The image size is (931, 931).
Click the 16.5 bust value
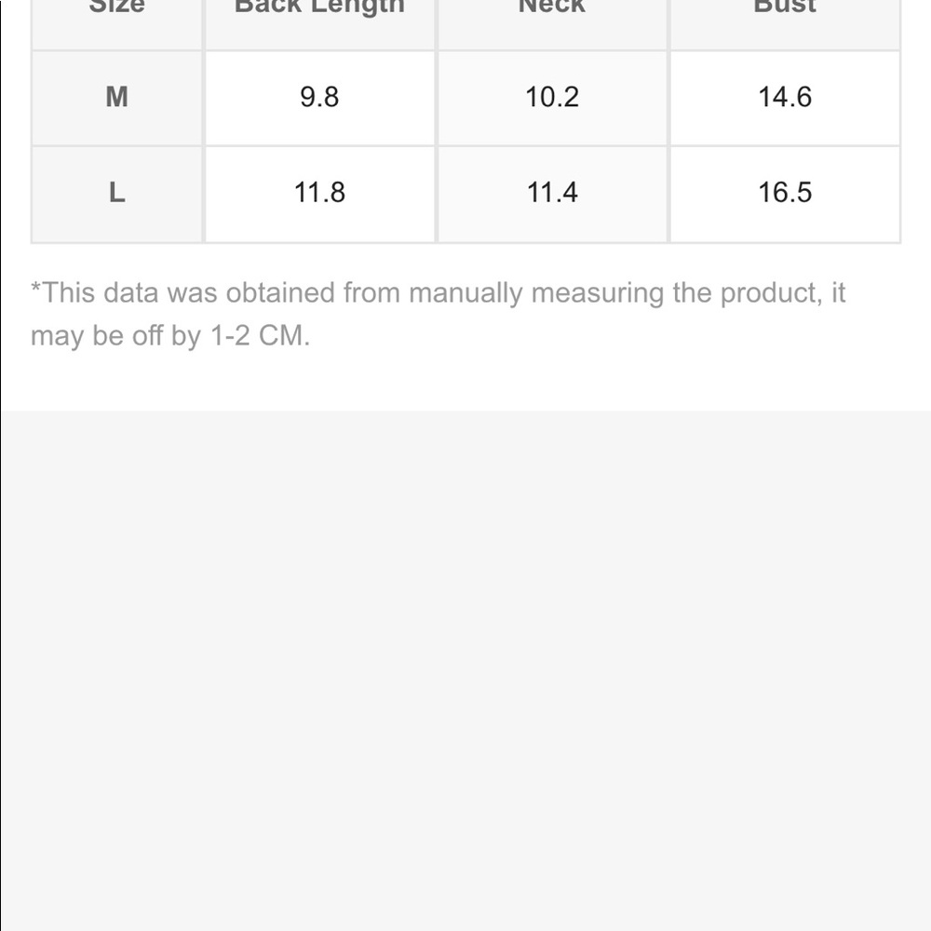pos(785,193)
